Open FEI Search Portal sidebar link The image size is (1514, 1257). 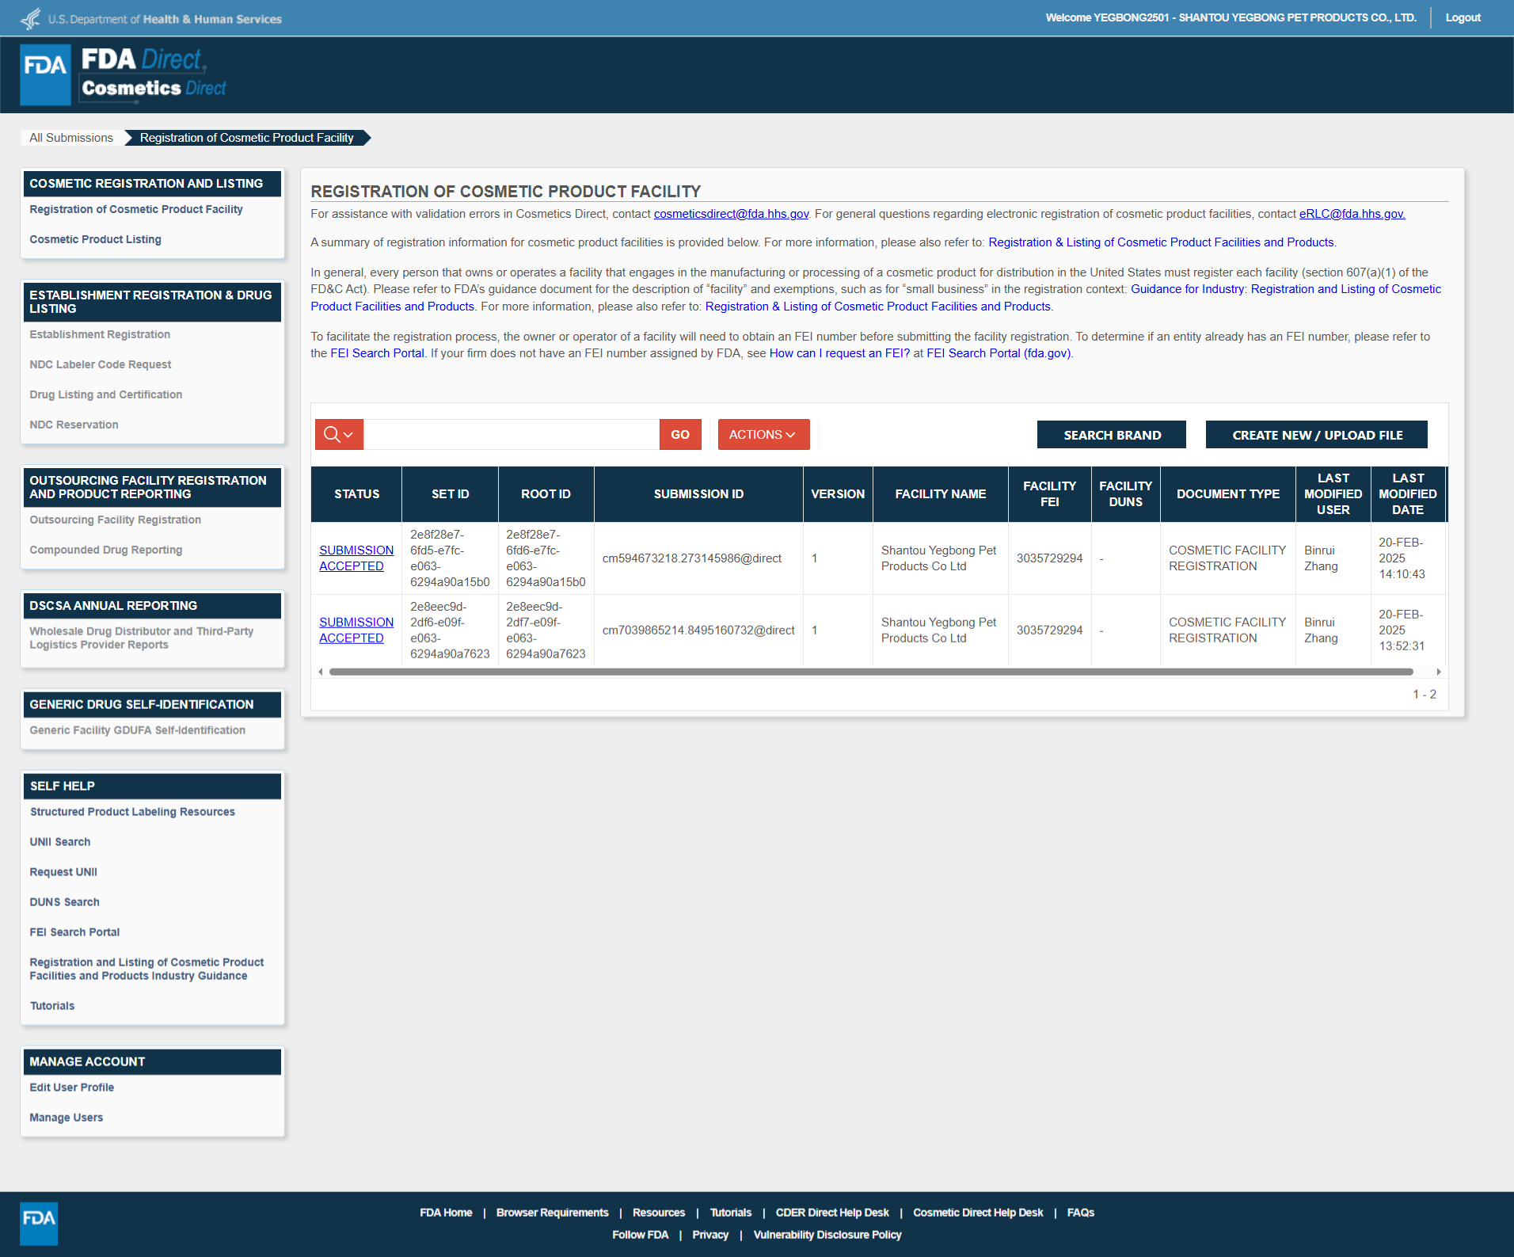coord(74,932)
